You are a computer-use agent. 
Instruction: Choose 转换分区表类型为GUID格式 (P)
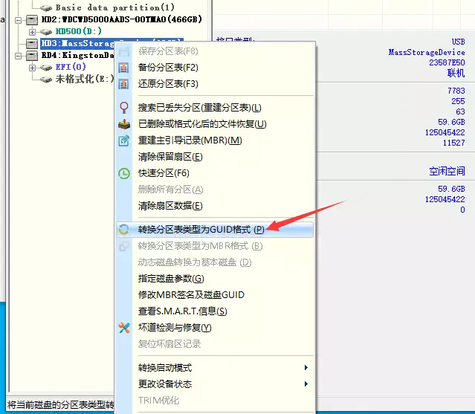pyautogui.click(x=215, y=230)
